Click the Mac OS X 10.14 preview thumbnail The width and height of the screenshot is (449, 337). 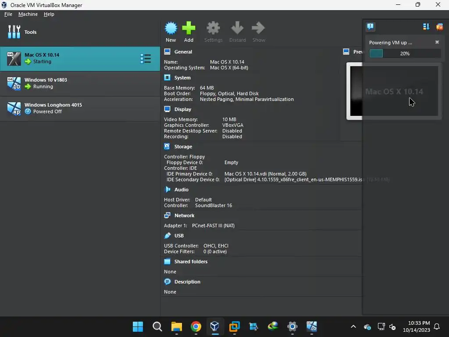(x=394, y=91)
